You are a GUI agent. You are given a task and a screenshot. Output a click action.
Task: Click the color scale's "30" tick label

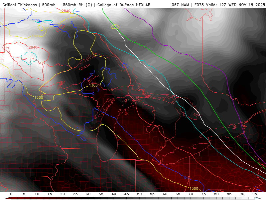88,194
